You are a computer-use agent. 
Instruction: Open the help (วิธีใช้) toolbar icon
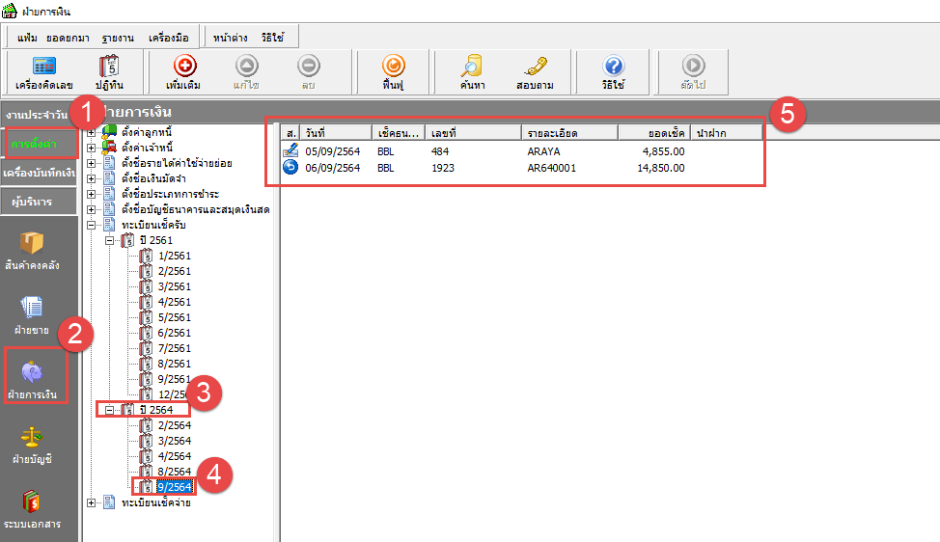pos(613,72)
